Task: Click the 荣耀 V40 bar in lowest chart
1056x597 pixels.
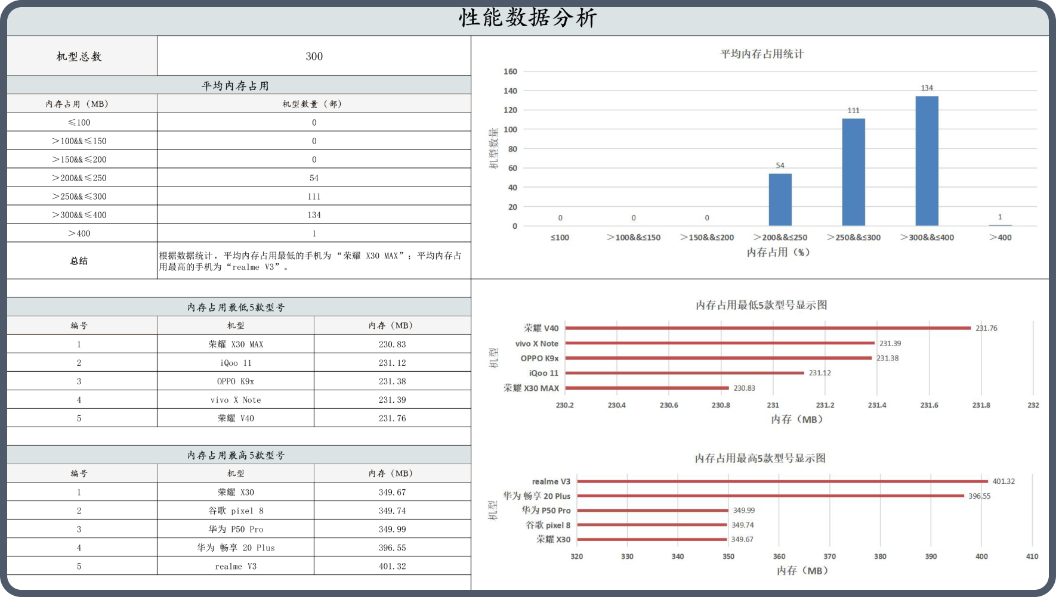Action: (x=767, y=328)
